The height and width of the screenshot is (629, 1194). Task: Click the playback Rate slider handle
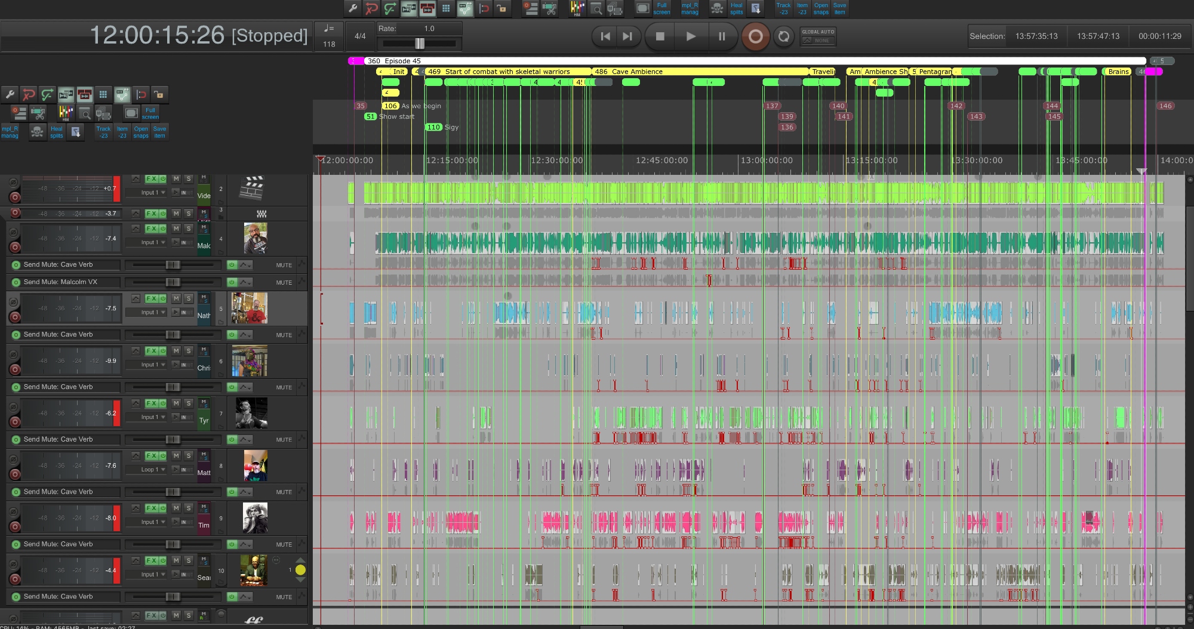[x=420, y=43]
